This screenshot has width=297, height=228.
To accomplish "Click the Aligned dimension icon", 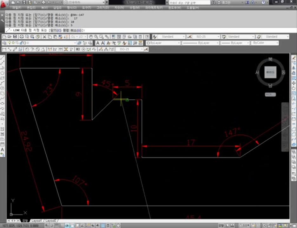I will 10,49.
